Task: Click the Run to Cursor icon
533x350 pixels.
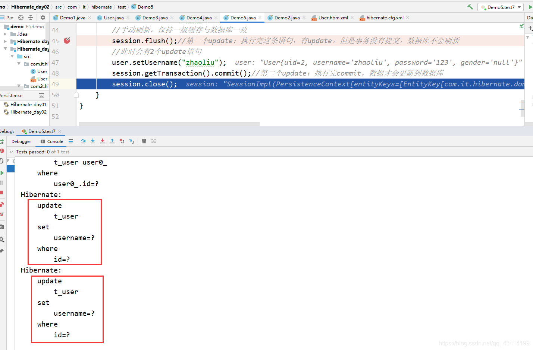Action: click(x=132, y=141)
